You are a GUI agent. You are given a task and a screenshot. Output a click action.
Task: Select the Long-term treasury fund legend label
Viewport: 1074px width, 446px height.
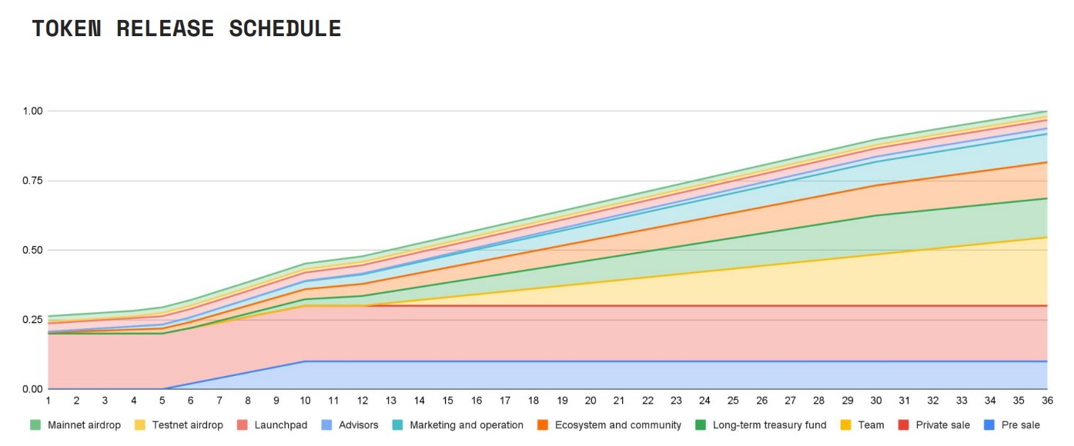tap(769, 425)
